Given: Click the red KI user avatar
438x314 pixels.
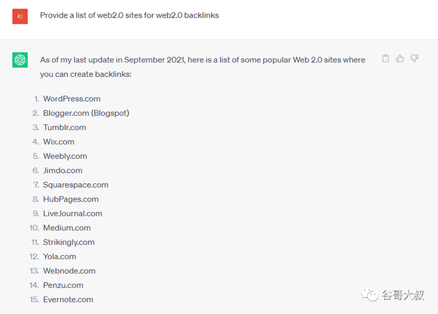Looking at the screenshot, I should 20,16.
